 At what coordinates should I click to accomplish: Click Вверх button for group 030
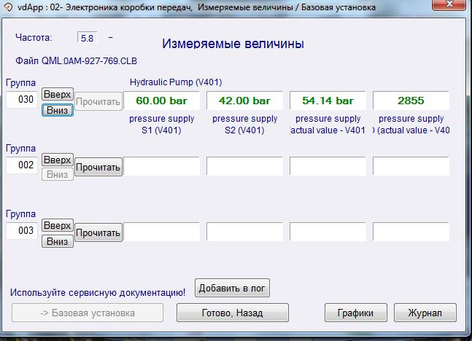[58, 94]
